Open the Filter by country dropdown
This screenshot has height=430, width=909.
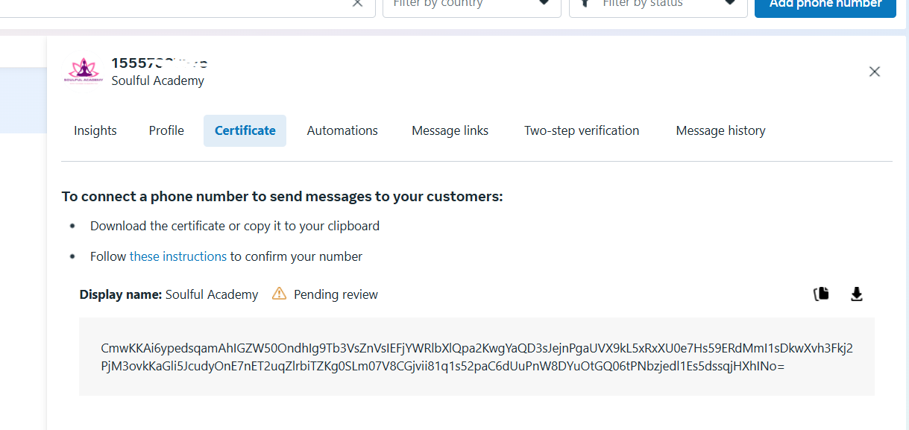pos(472,4)
